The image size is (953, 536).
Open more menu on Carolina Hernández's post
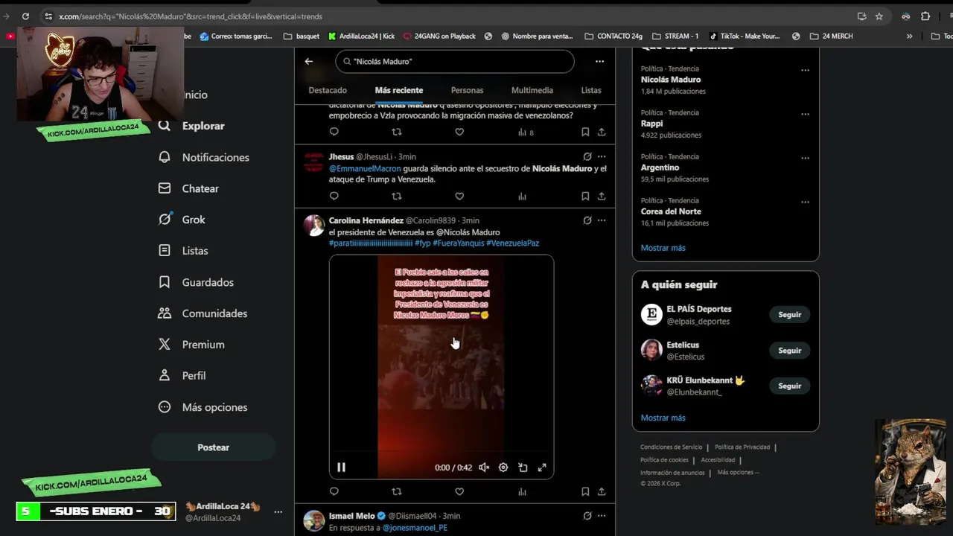tap(602, 220)
